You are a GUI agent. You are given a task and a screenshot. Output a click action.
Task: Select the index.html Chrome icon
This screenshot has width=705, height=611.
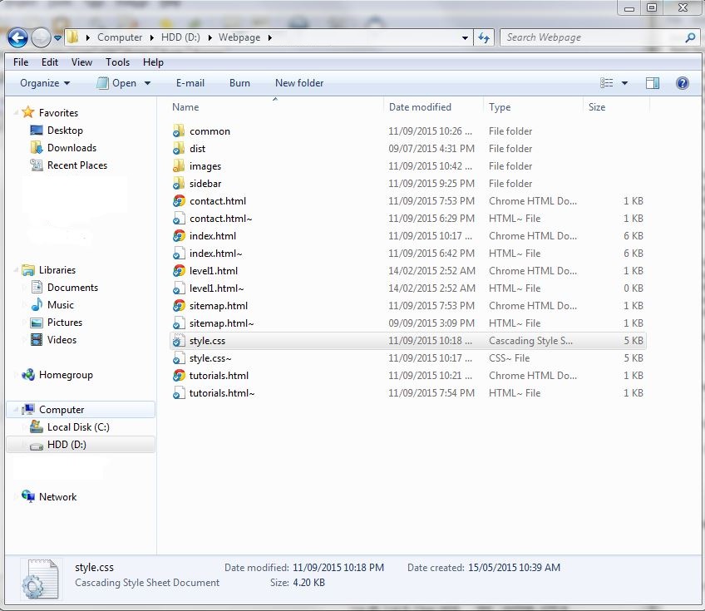point(179,235)
